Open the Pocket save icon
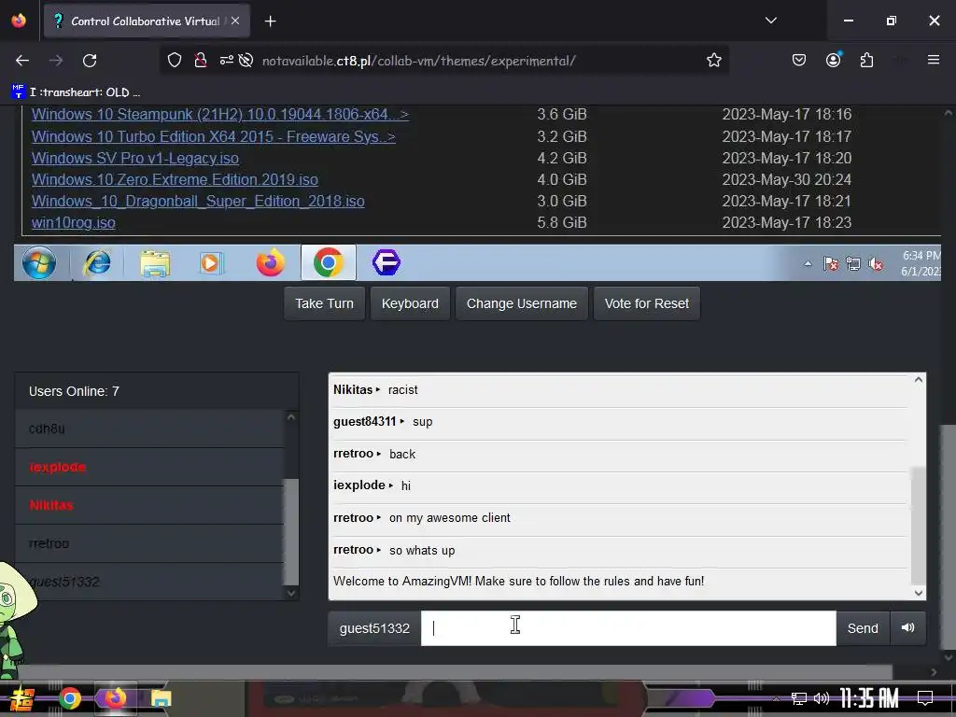956x717 pixels. (799, 61)
